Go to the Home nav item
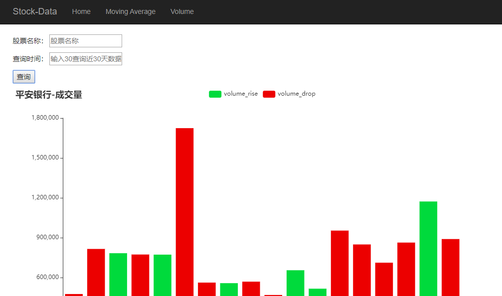This screenshot has height=296, width=502. click(x=81, y=11)
